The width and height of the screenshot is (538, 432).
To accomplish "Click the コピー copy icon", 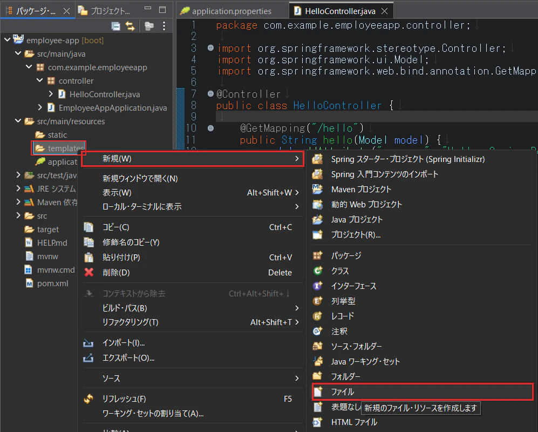I will (x=89, y=227).
